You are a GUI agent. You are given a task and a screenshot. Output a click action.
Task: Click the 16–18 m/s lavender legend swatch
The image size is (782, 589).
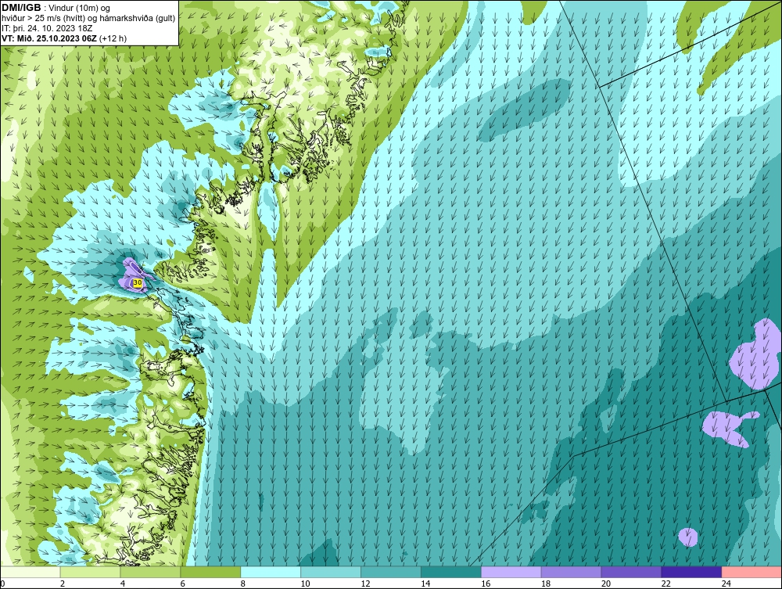[x=511, y=572]
